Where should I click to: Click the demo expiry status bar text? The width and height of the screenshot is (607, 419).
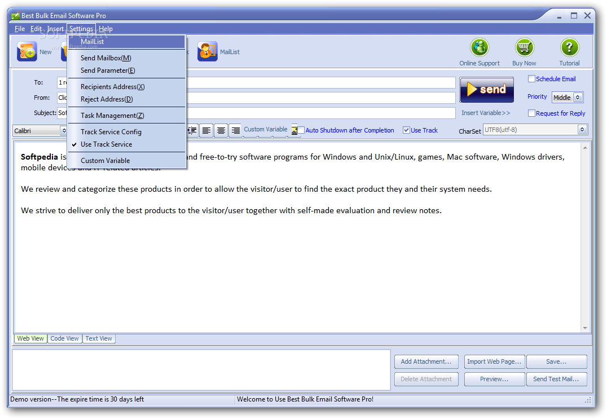[x=77, y=399]
